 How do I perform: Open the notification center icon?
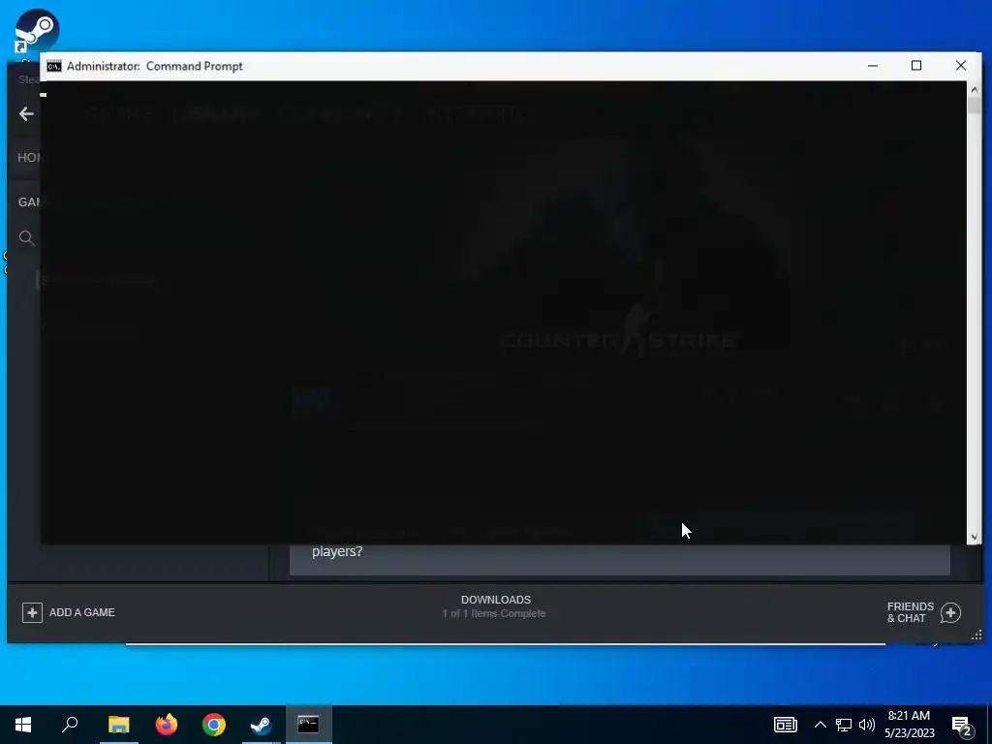tap(962, 726)
